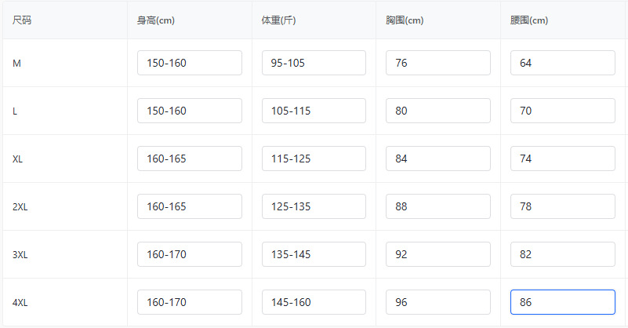Edit the weight field showing 135-145
628x328 pixels.
click(314, 254)
